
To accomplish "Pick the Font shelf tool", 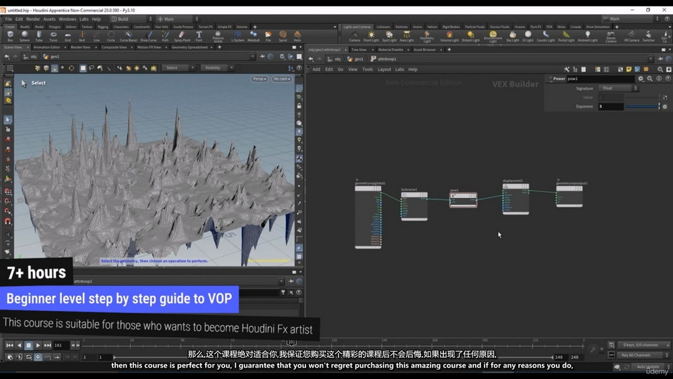I will point(199,36).
